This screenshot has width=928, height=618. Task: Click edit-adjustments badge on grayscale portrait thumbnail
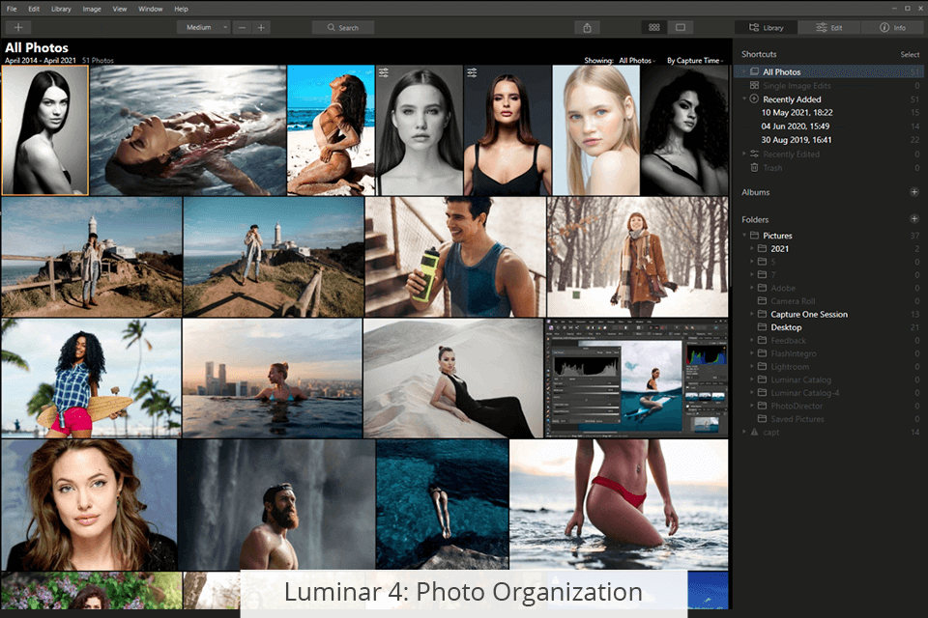[x=384, y=73]
